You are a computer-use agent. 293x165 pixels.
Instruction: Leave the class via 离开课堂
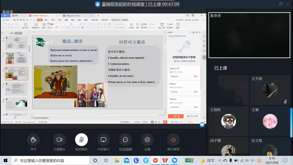click(x=173, y=140)
